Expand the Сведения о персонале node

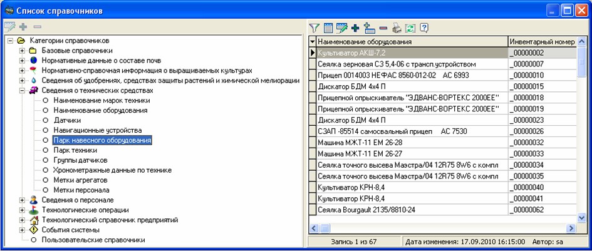(x=23, y=200)
